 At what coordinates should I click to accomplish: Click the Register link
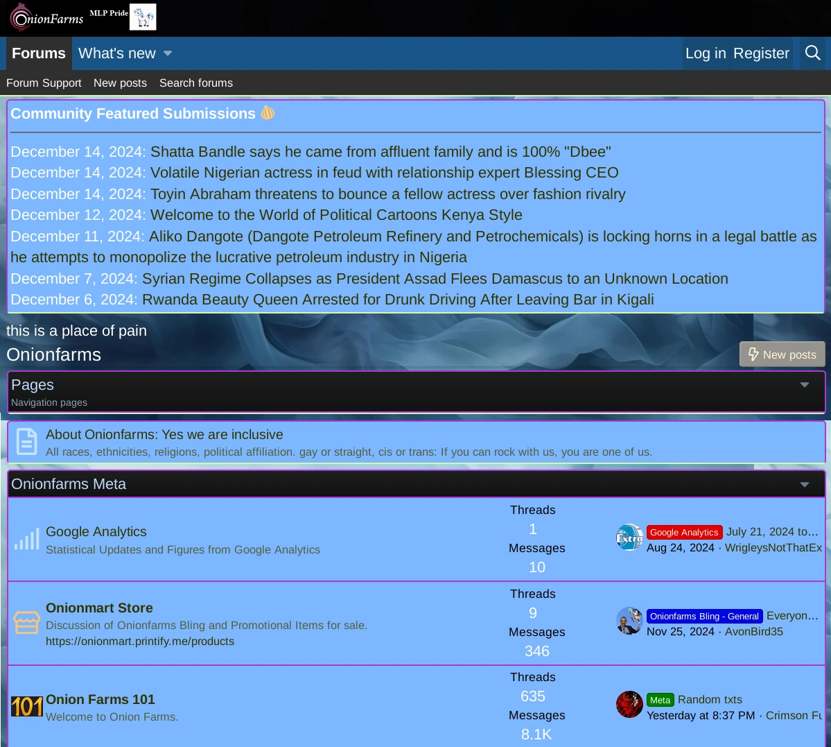[761, 53]
